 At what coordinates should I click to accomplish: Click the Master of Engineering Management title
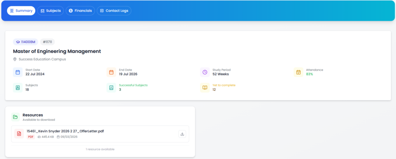pos(57,51)
